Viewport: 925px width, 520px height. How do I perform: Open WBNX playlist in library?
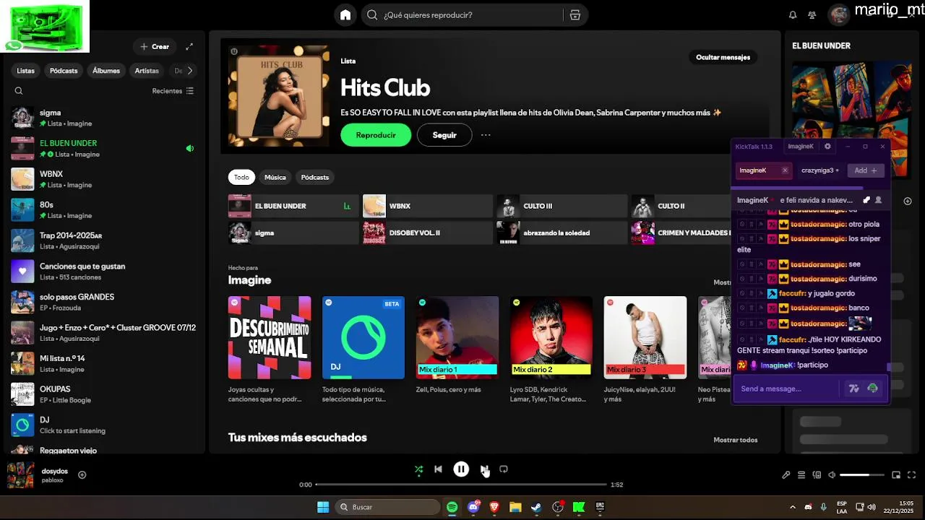(x=103, y=179)
